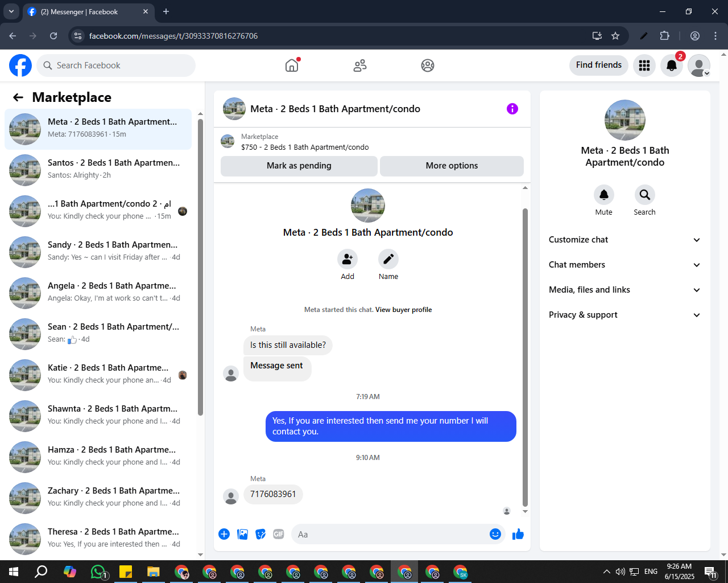728x583 pixels.
Task: Open the taskbar volume control
Action: pyautogui.click(x=621, y=572)
